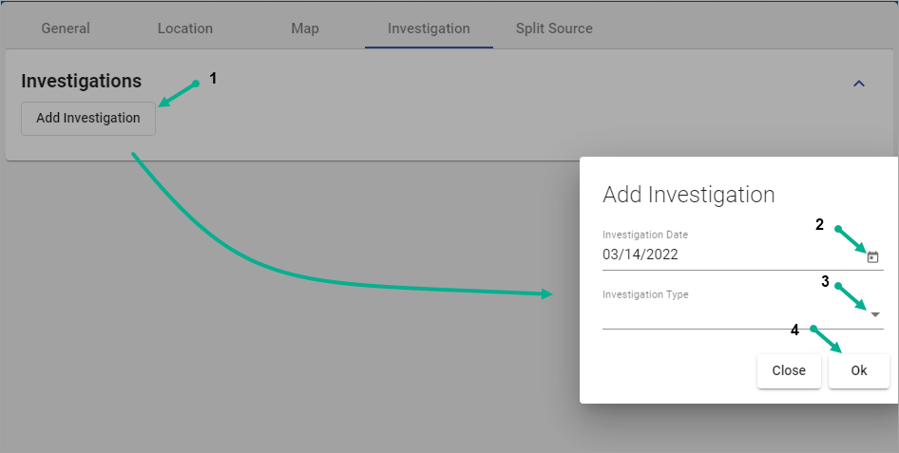Open the calendar date picker icon
899x453 pixels.
click(872, 256)
